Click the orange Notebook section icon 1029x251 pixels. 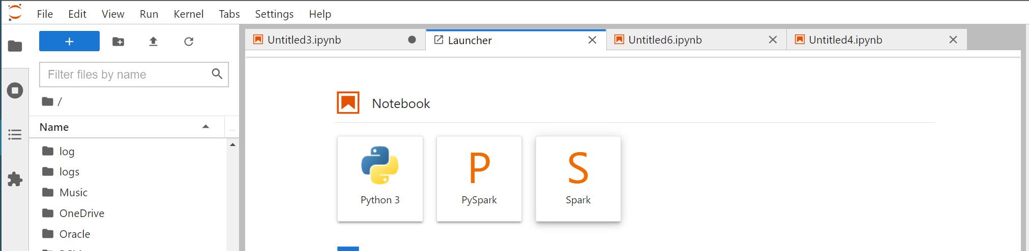pos(348,103)
